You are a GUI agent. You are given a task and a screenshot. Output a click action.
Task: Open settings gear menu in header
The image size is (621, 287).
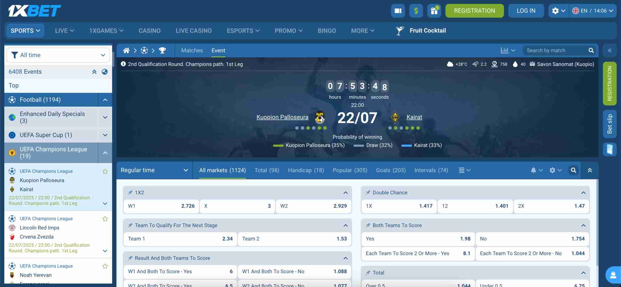tap(558, 11)
